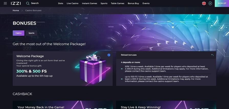229x109 pixels.
Task: Open Table Games section
Action: point(117,3)
